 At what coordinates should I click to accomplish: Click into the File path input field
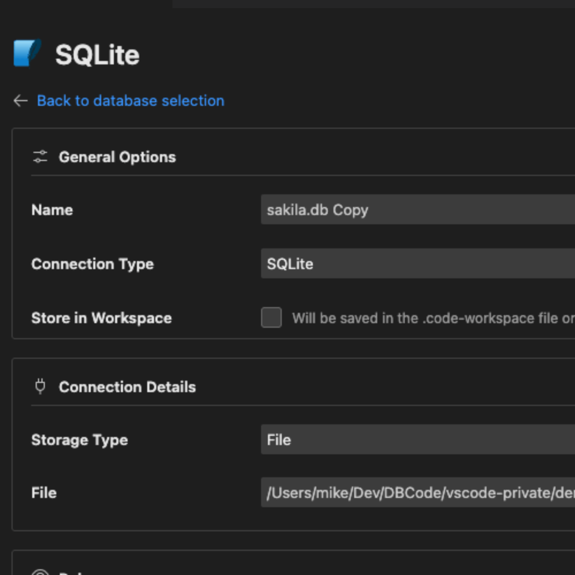point(417,493)
